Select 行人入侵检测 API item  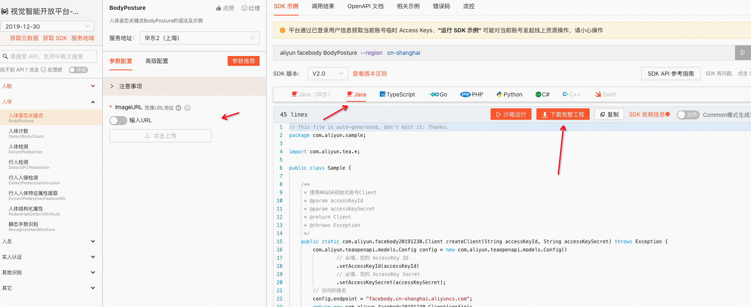click(x=51, y=180)
